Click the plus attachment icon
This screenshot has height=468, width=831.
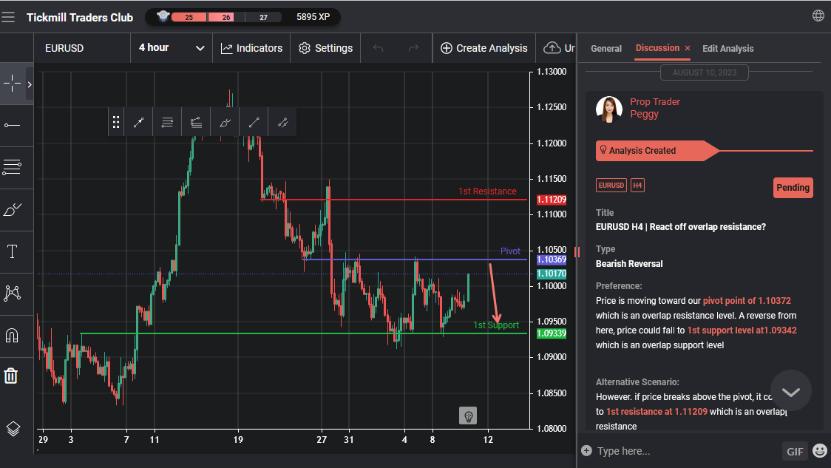click(586, 451)
